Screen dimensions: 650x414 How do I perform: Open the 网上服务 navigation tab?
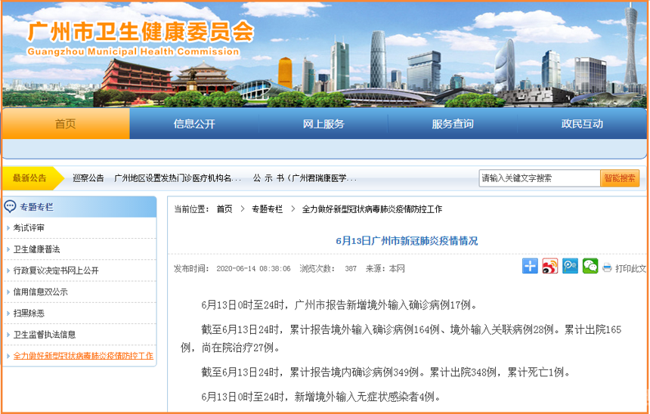323,123
